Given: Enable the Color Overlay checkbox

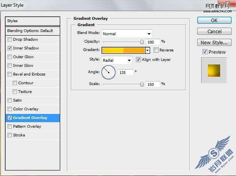Looking at the screenshot, I should pyautogui.click(x=10, y=109).
